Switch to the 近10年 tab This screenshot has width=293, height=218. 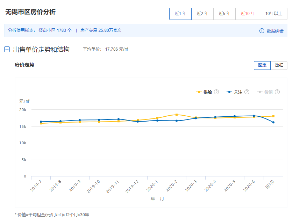coord(248,14)
